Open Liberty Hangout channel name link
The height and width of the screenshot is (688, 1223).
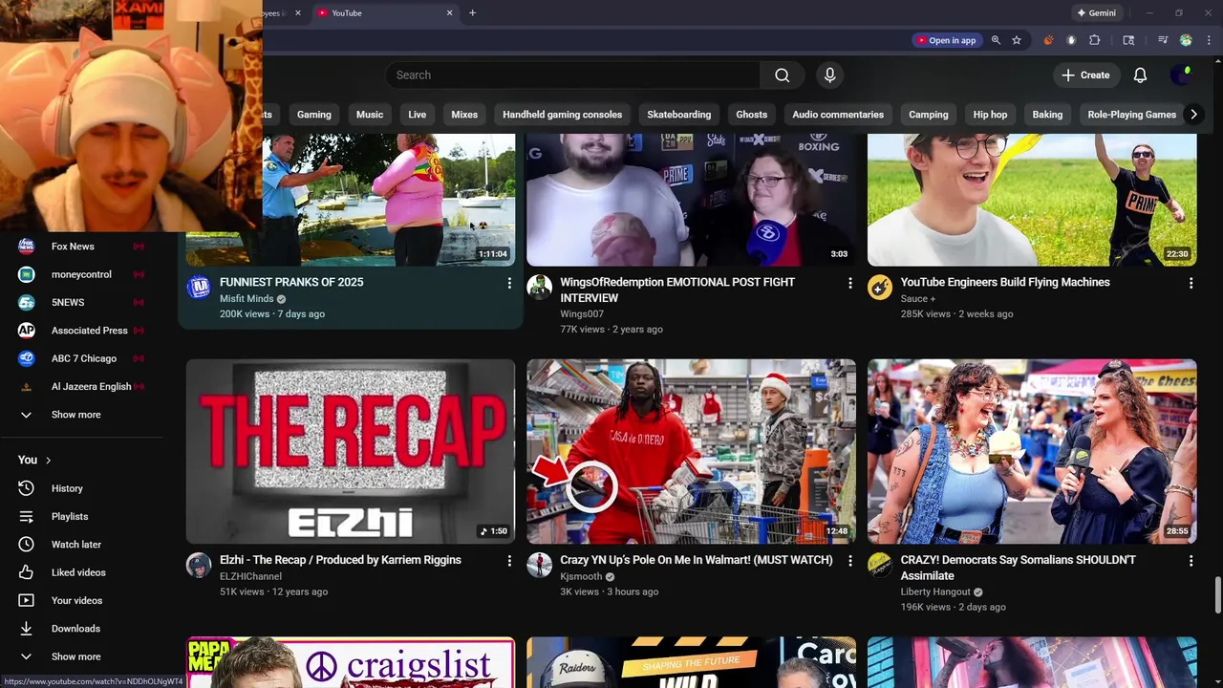point(935,591)
